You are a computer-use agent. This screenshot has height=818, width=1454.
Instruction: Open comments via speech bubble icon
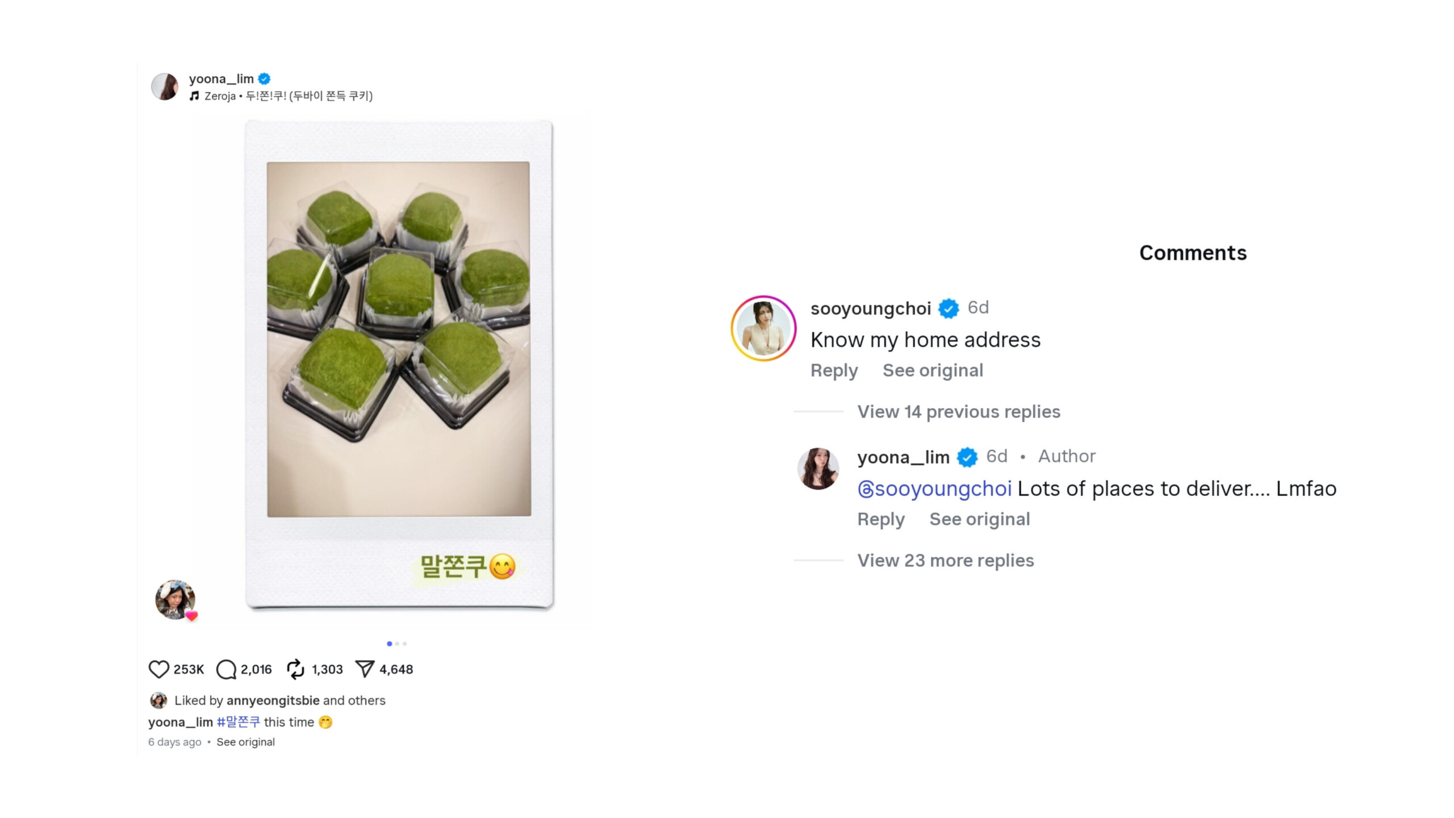[x=226, y=669]
